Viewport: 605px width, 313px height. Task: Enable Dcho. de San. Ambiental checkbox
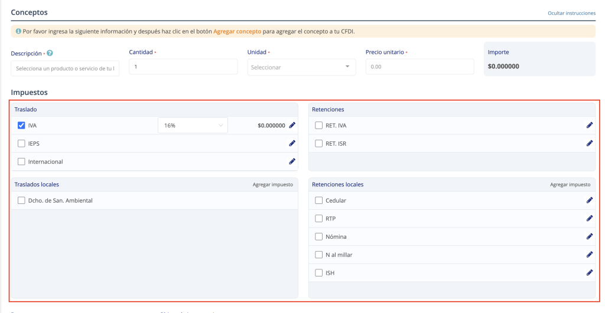[x=21, y=200]
